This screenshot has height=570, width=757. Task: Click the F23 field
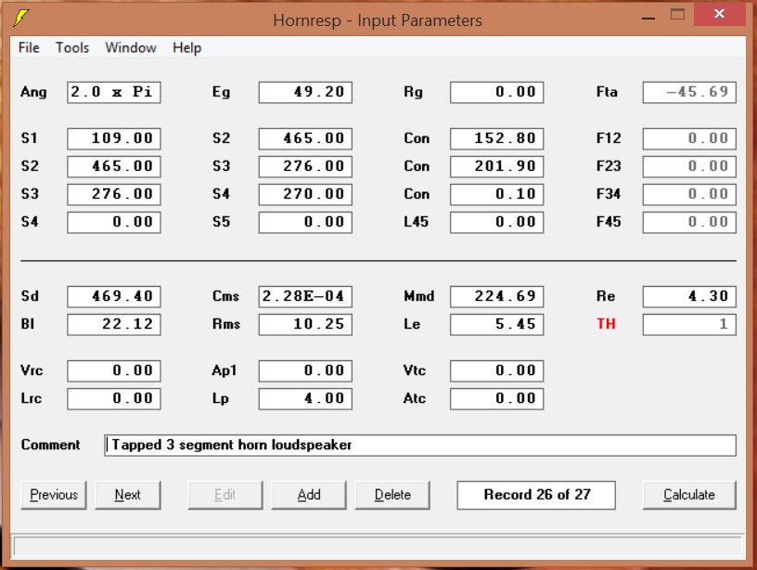(689, 167)
